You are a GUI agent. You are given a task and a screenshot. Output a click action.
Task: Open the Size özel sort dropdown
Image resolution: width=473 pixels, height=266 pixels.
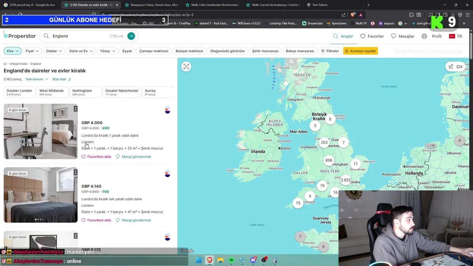click(62, 79)
